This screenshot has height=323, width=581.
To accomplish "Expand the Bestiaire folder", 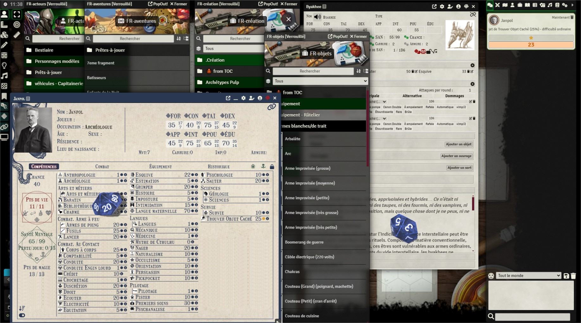I will click(x=44, y=50).
